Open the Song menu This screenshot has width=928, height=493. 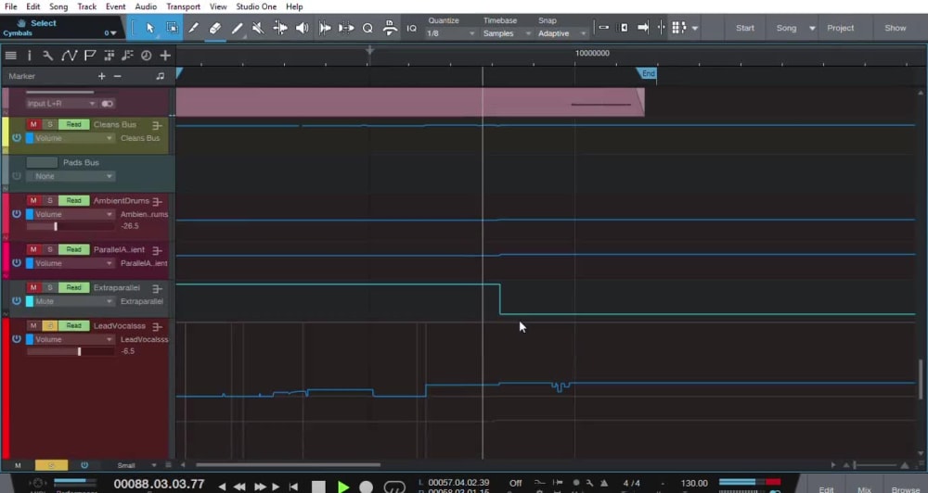pyautogui.click(x=58, y=6)
